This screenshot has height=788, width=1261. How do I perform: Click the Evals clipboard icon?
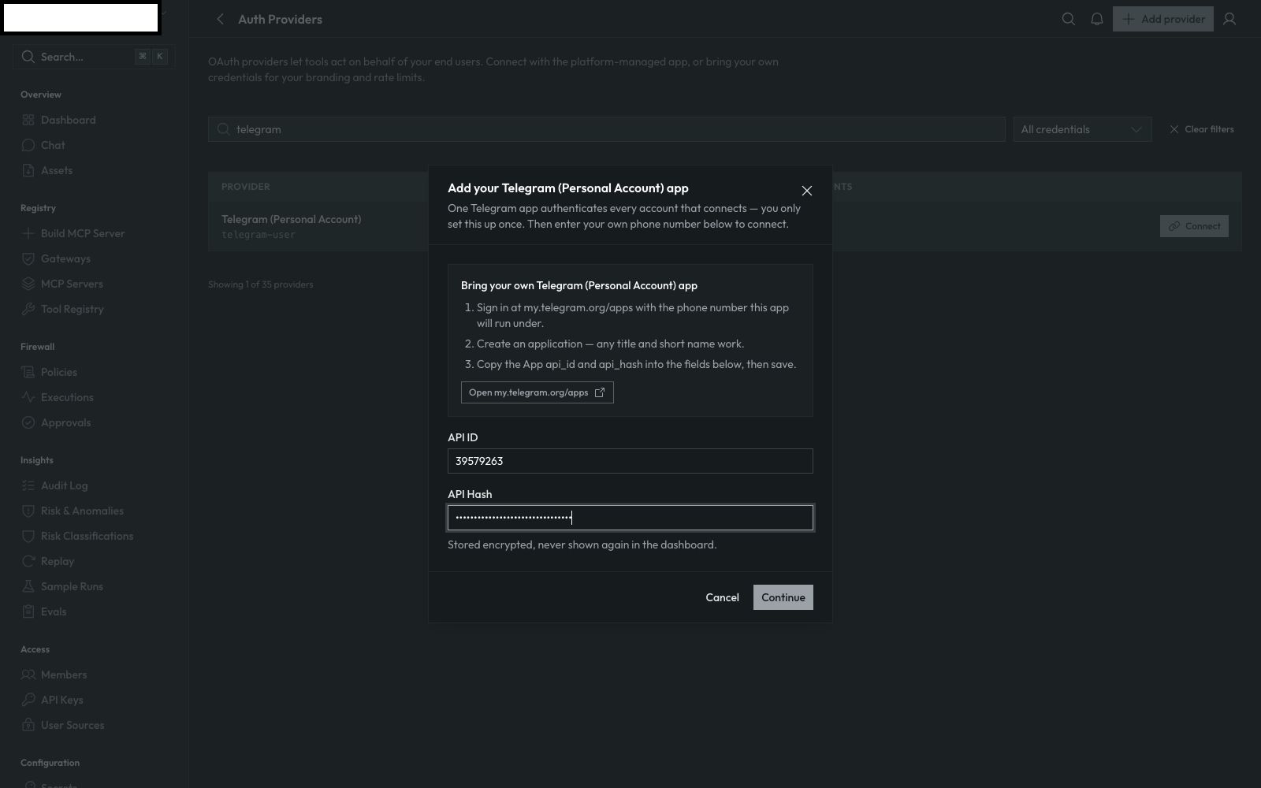(28, 611)
